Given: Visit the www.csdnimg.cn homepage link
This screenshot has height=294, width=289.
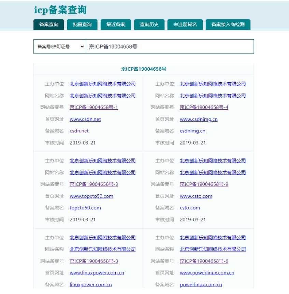Looking at the screenshot, I should coord(199,119).
